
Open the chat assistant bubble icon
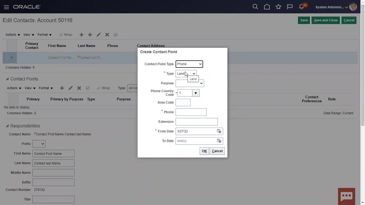(x=346, y=196)
